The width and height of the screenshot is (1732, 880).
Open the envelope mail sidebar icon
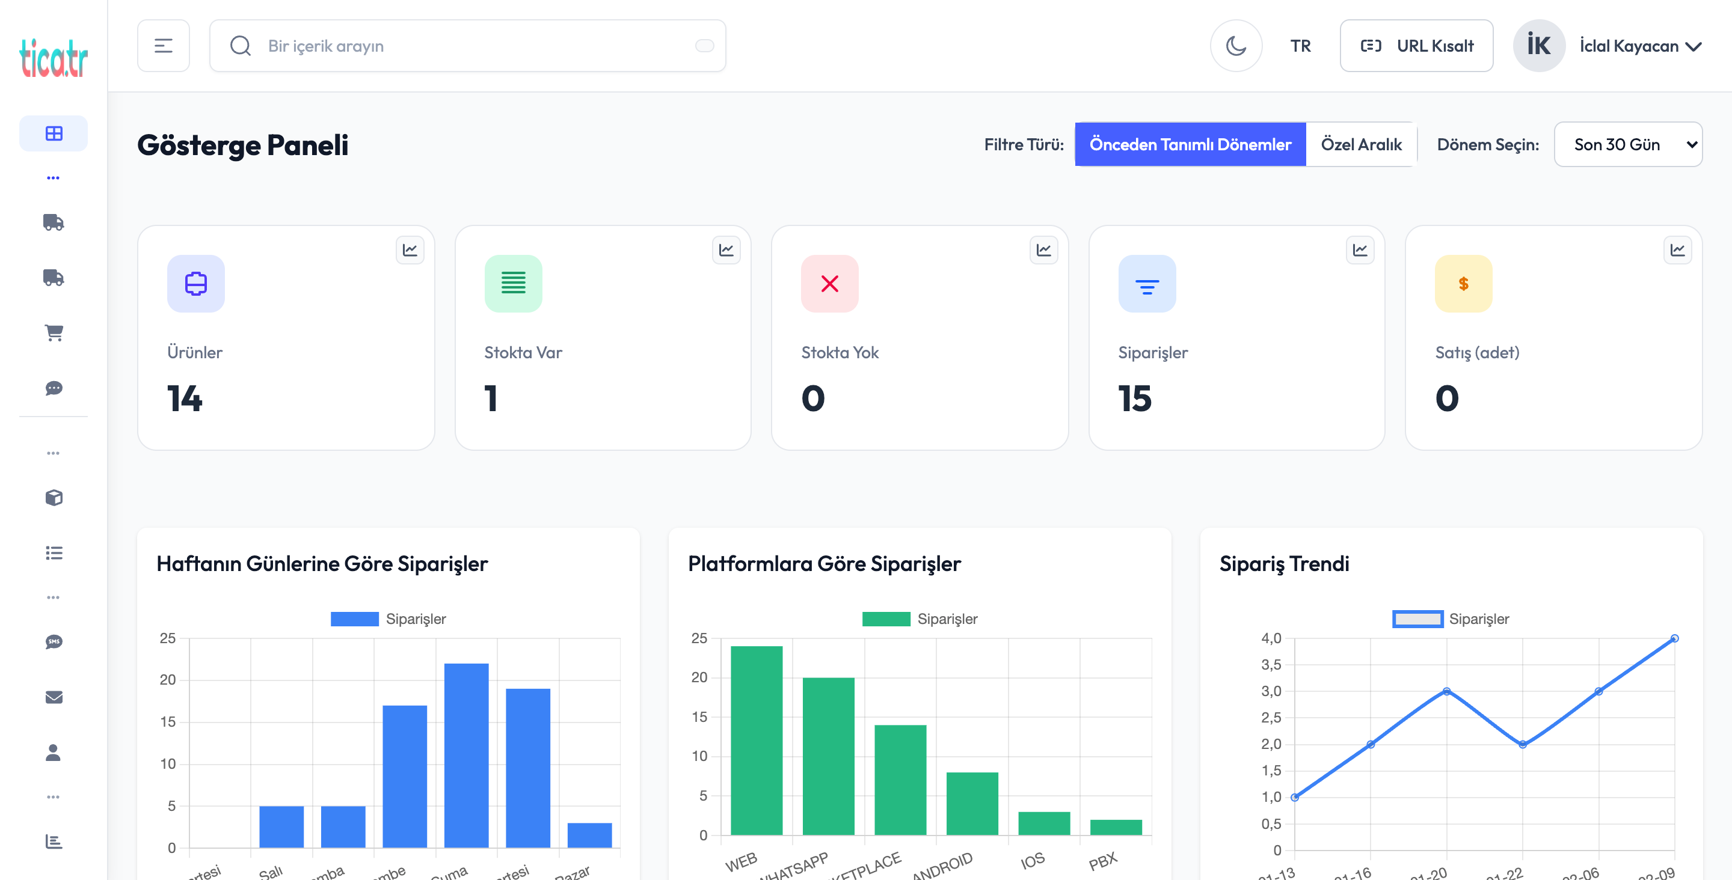tap(54, 697)
